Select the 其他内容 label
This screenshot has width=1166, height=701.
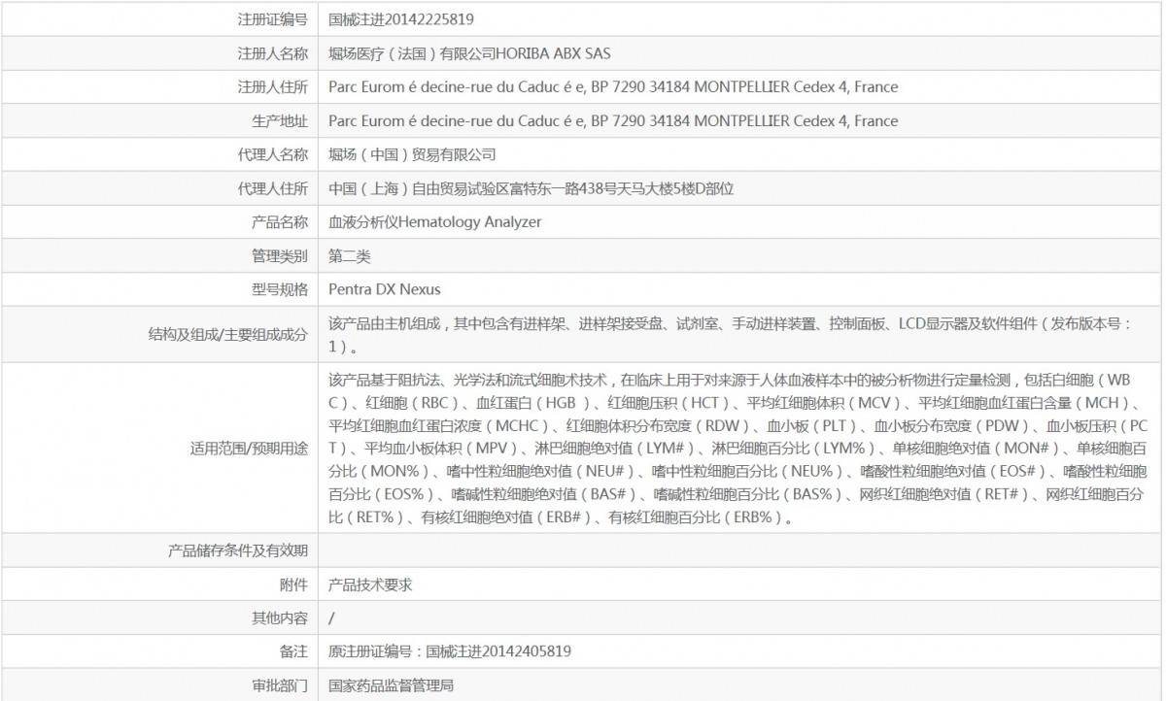tap(280, 618)
